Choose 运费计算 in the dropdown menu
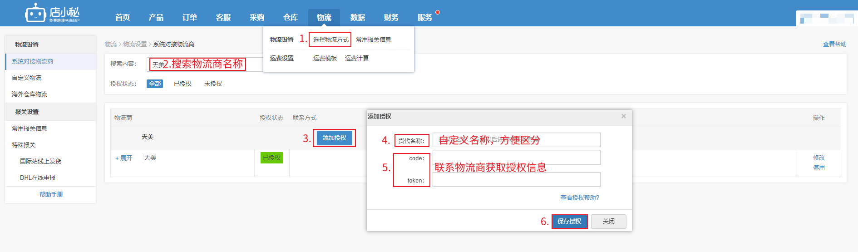858x252 pixels. coord(357,58)
